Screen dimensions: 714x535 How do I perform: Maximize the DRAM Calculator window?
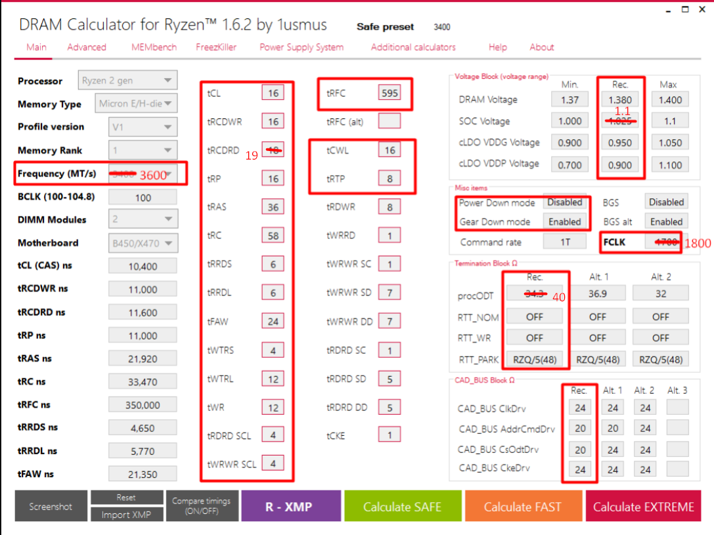tap(685, 9)
